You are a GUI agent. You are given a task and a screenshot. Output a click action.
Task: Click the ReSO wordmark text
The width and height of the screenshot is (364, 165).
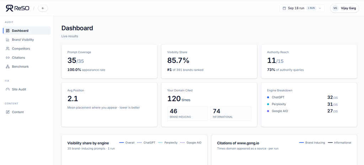(22, 8)
